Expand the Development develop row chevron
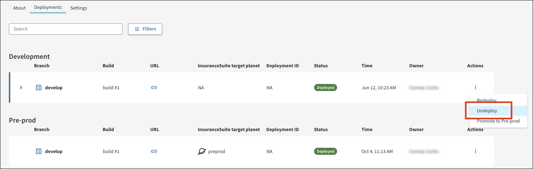The height and width of the screenshot is (169, 533). [21, 88]
